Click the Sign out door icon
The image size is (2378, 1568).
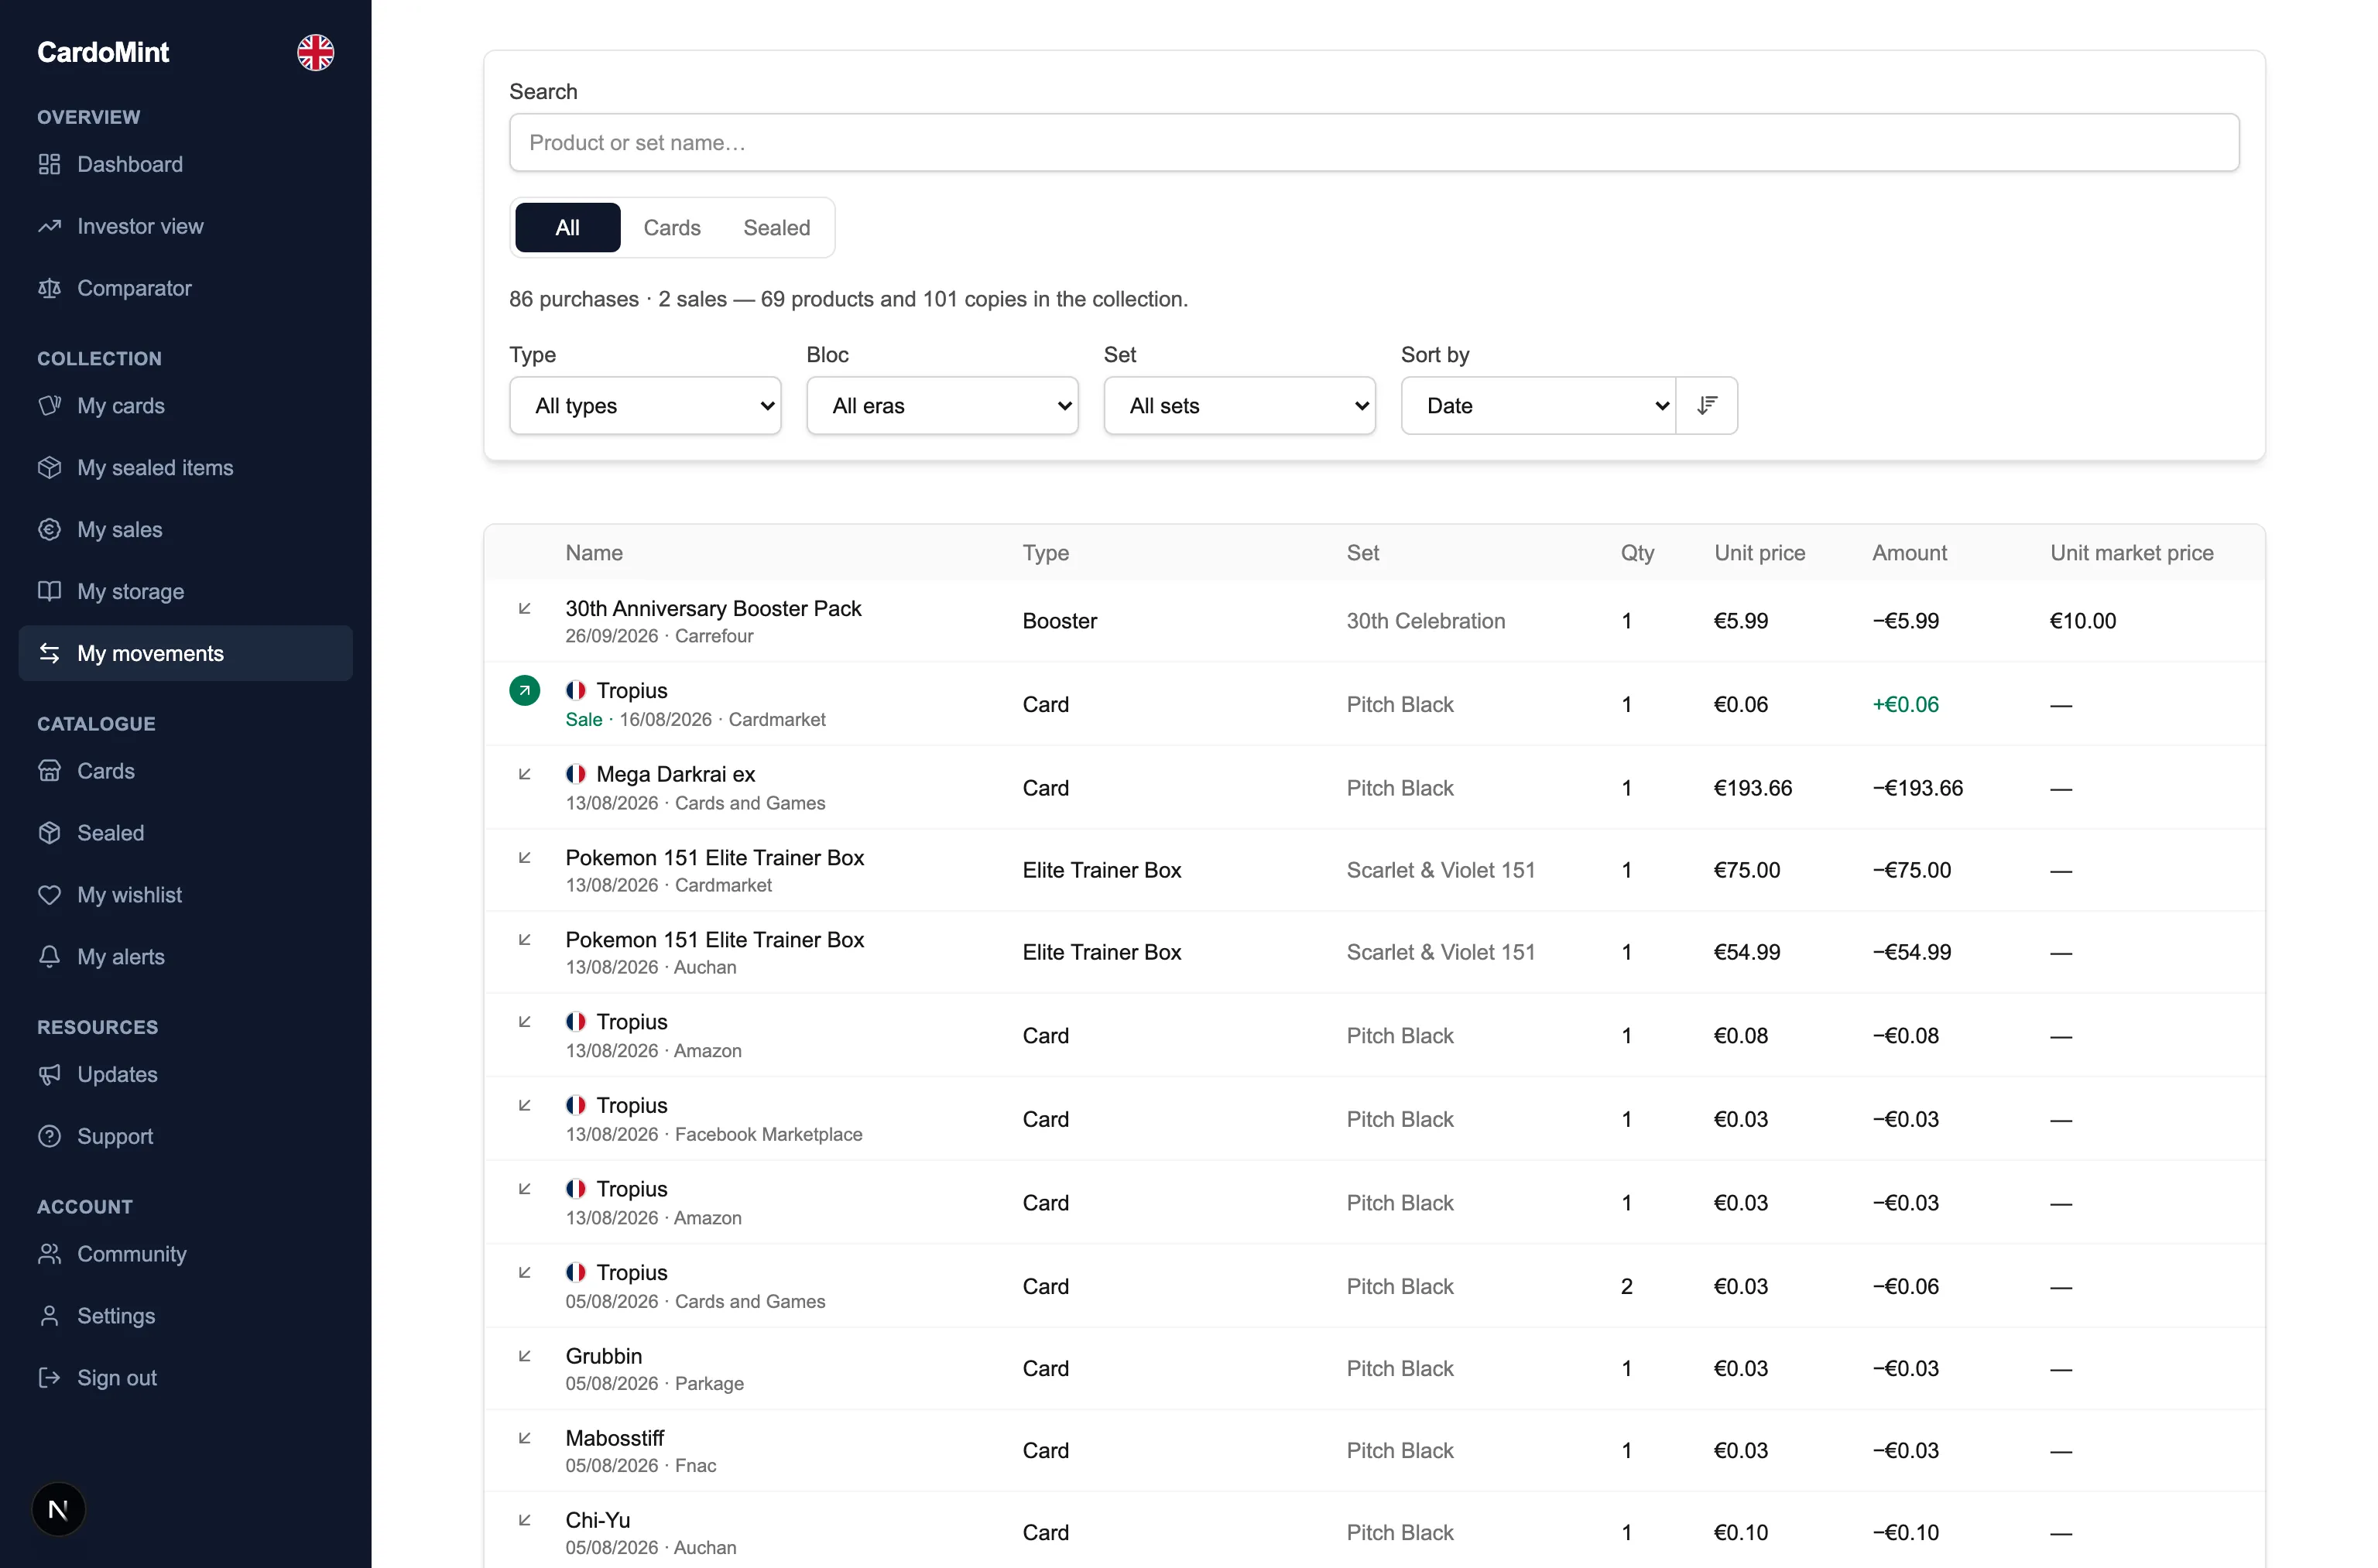click(x=49, y=1378)
